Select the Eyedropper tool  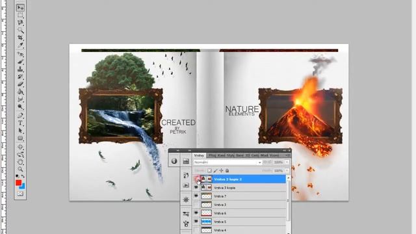tap(20, 45)
